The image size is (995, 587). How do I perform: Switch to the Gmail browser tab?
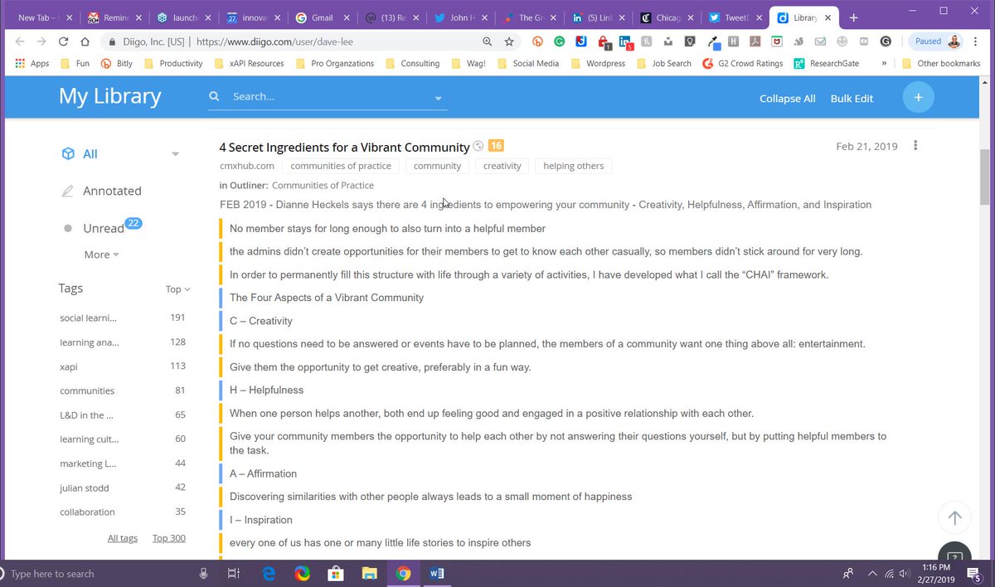[x=323, y=16]
